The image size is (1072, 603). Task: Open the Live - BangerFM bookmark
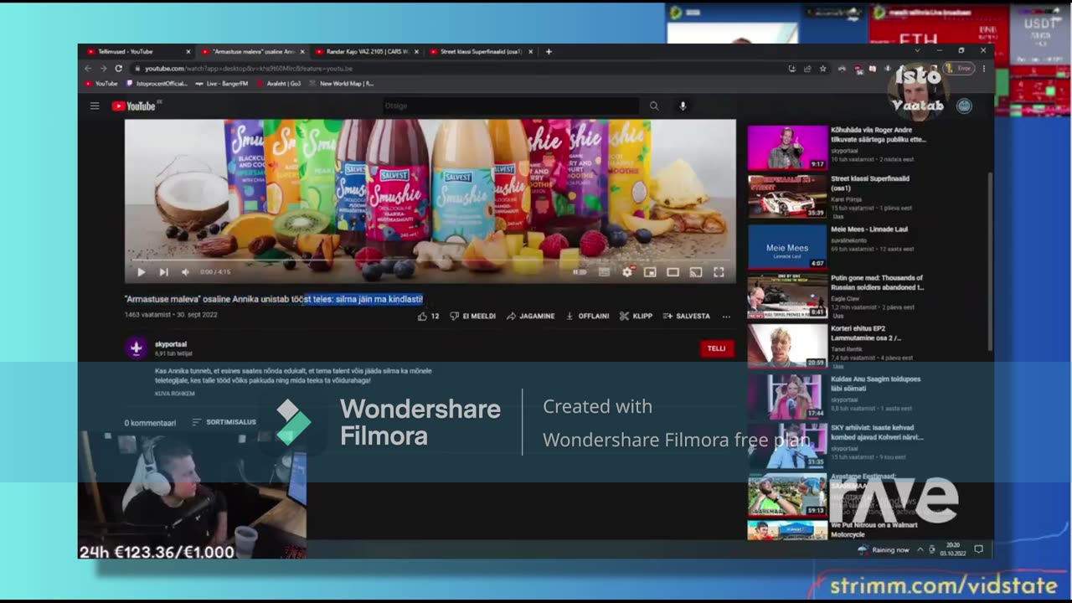222,84
